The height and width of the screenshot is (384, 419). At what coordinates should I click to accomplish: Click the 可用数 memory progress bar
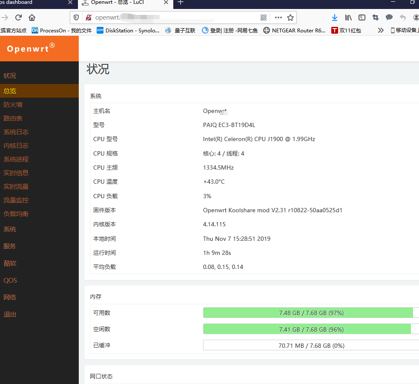coord(311,313)
